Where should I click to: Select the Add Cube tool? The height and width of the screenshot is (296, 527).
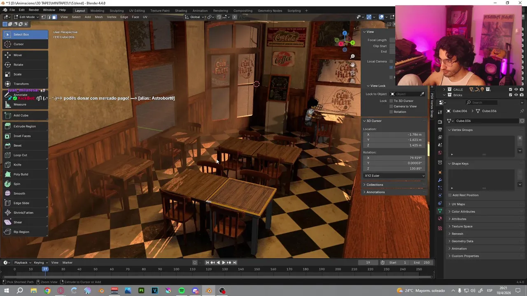coord(25,116)
